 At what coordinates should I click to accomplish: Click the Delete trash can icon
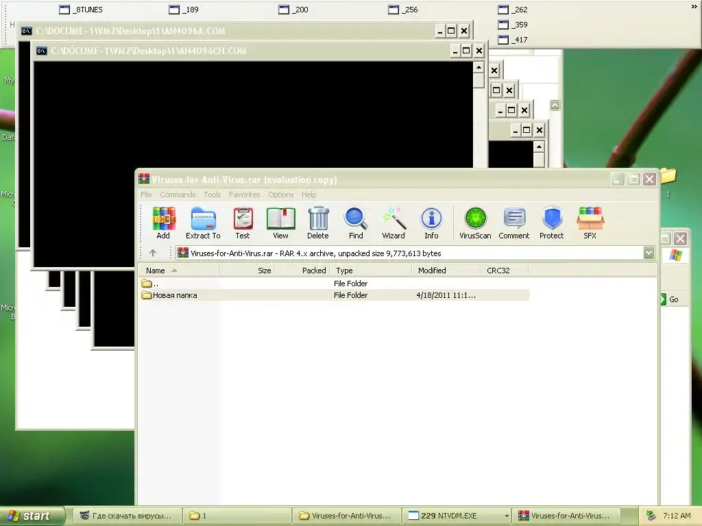[x=318, y=223]
